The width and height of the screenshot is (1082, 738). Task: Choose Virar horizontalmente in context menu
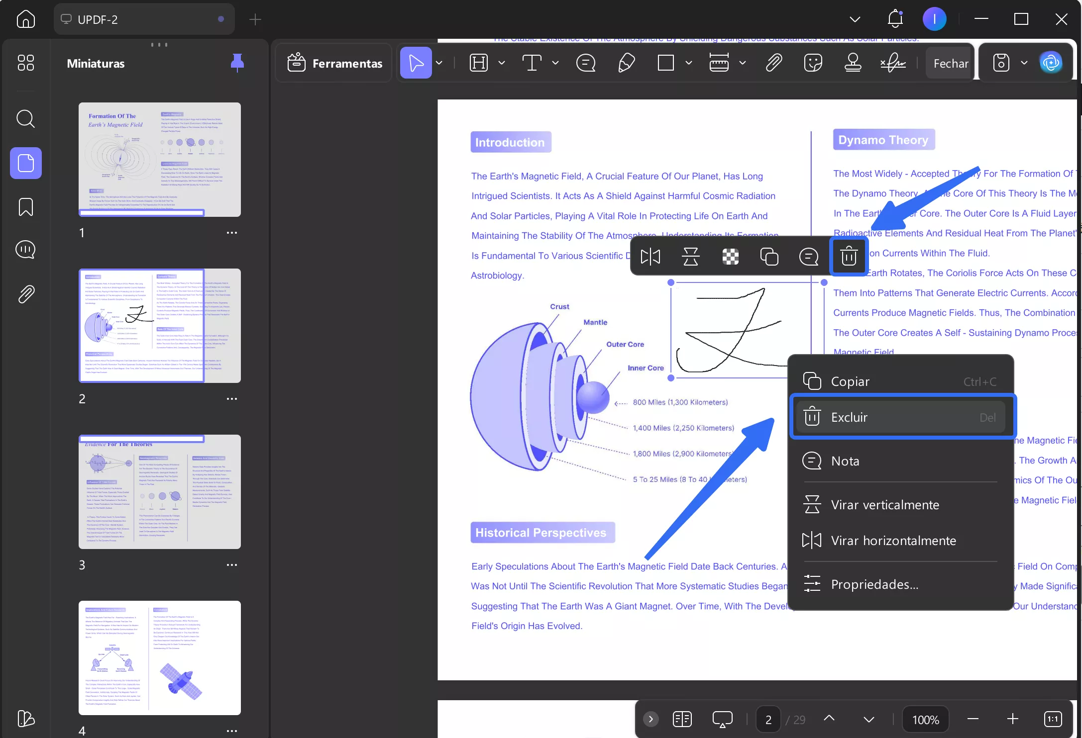pos(901,541)
